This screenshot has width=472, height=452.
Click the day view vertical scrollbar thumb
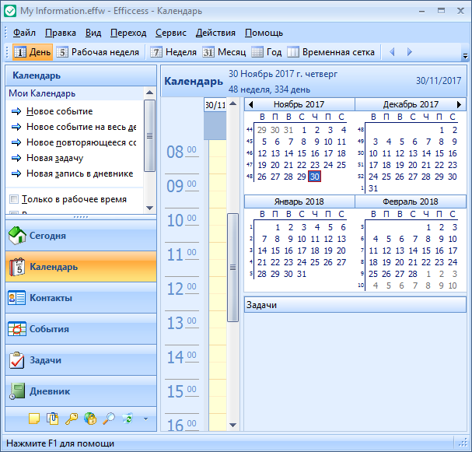[x=232, y=267]
